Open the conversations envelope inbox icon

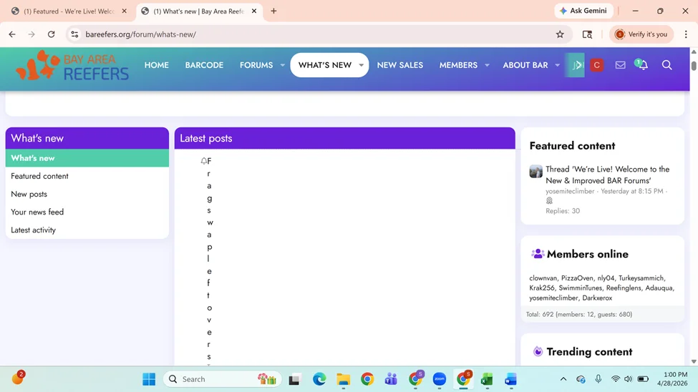(x=620, y=65)
